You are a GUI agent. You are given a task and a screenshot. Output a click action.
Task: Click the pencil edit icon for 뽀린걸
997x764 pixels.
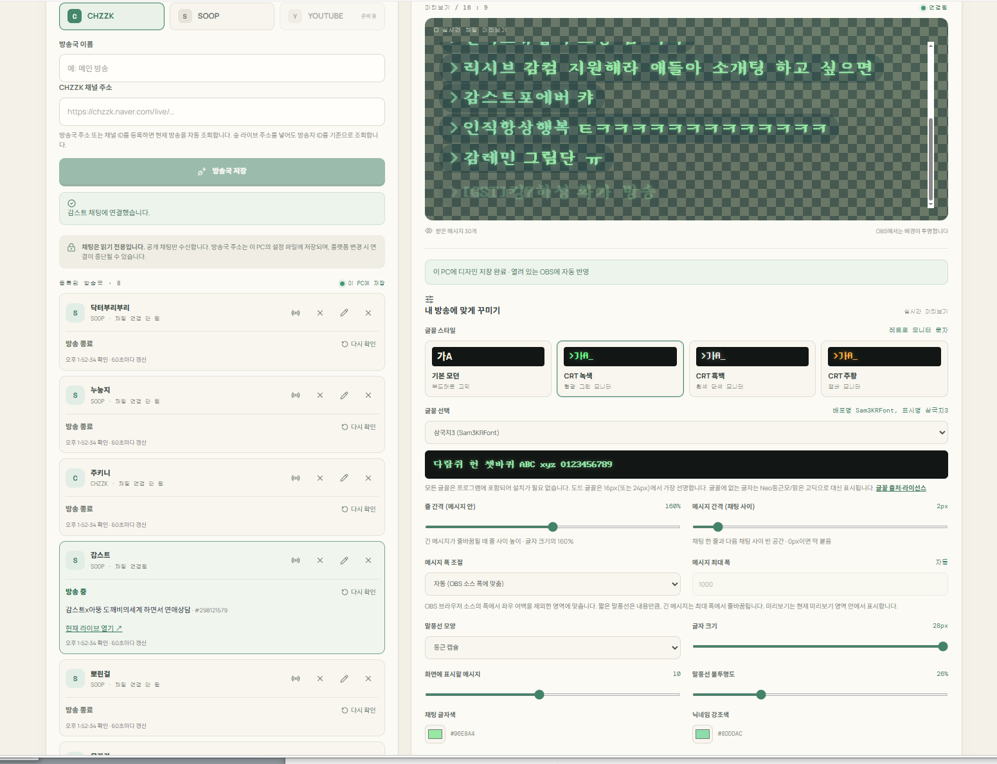344,679
